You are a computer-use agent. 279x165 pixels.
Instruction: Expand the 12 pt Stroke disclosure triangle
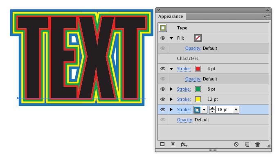(x=171, y=99)
